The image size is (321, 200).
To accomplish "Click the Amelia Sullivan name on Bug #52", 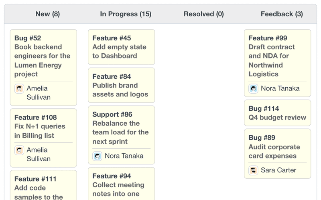I will [x=39, y=93].
